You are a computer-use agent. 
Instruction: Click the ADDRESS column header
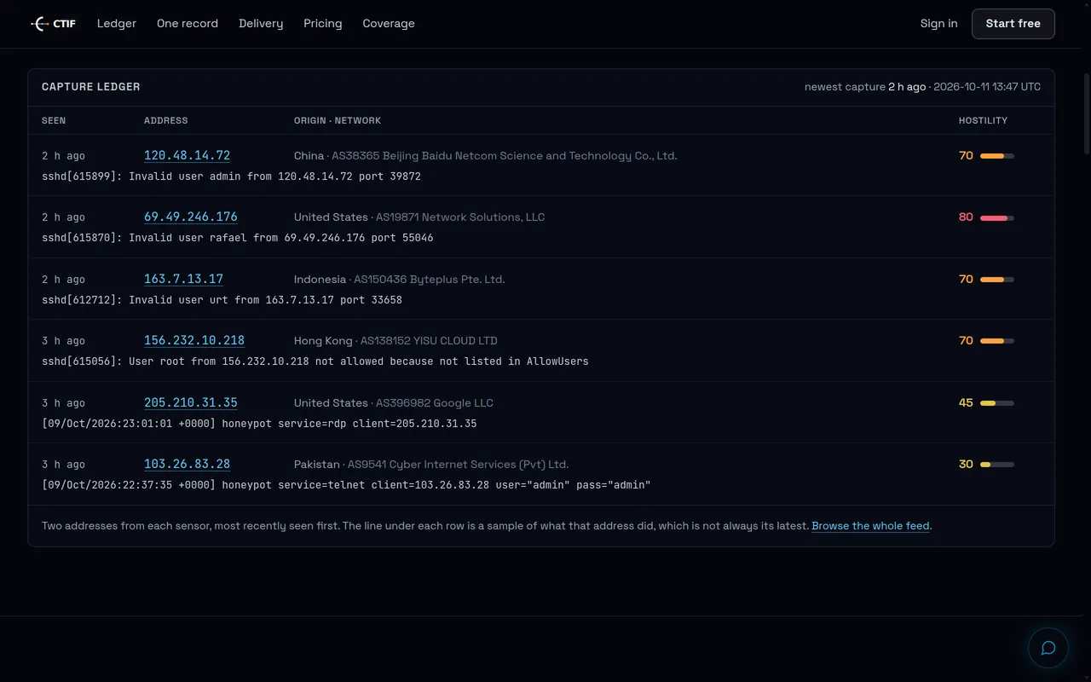[166, 120]
